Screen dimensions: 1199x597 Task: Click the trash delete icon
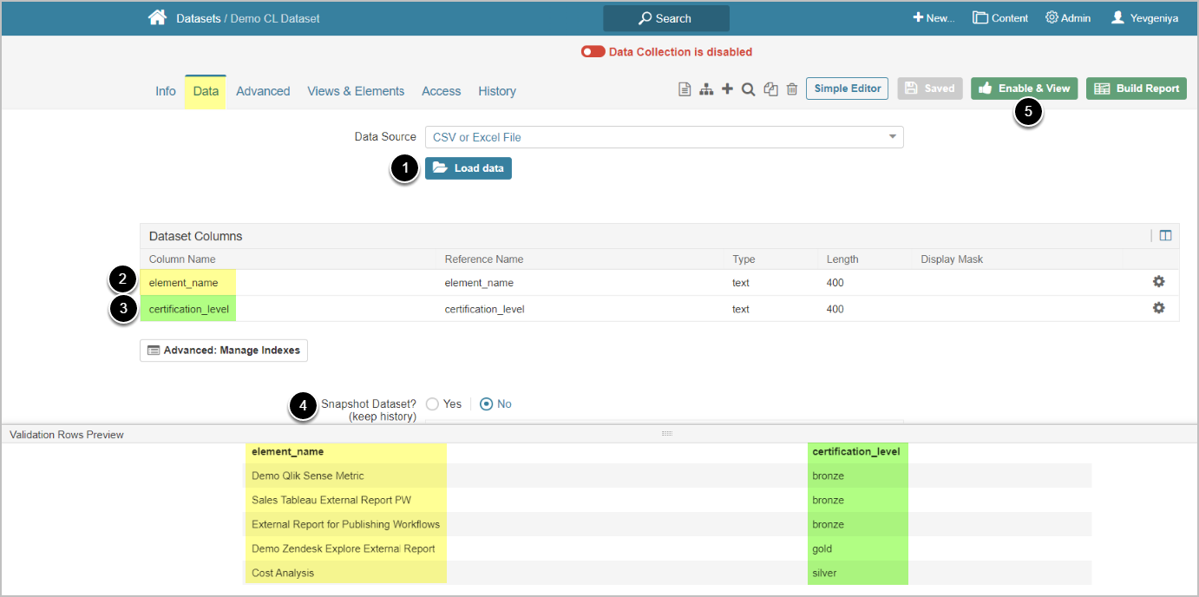click(x=791, y=89)
